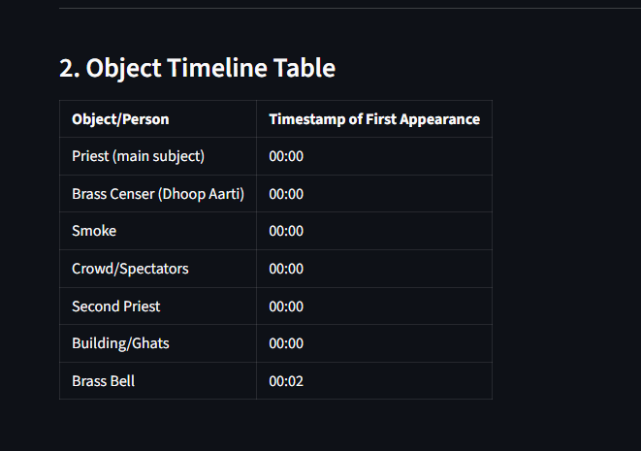Click the 'Priest (main subject)' cell
The height and width of the screenshot is (451, 641).
[x=158, y=156]
